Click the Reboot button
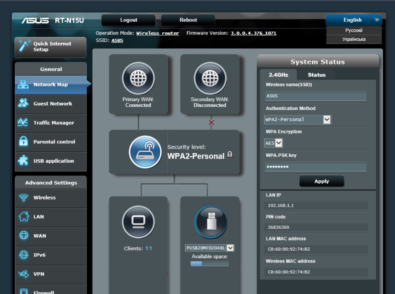Viewport: 395px width, 294px height. point(188,20)
